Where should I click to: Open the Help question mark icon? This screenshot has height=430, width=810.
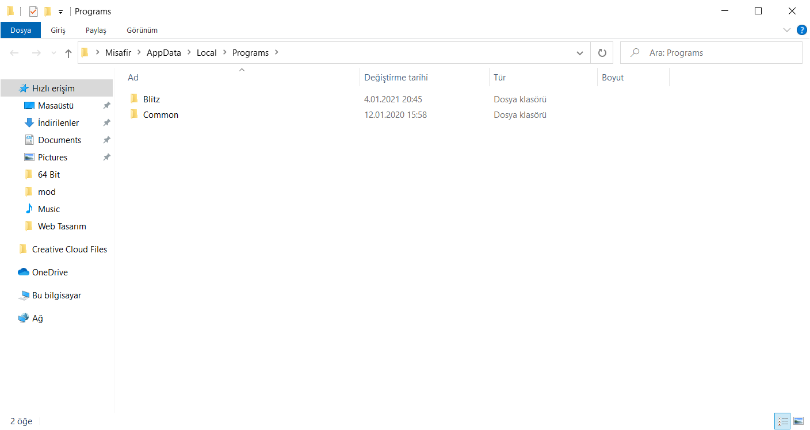(x=801, y=30)
